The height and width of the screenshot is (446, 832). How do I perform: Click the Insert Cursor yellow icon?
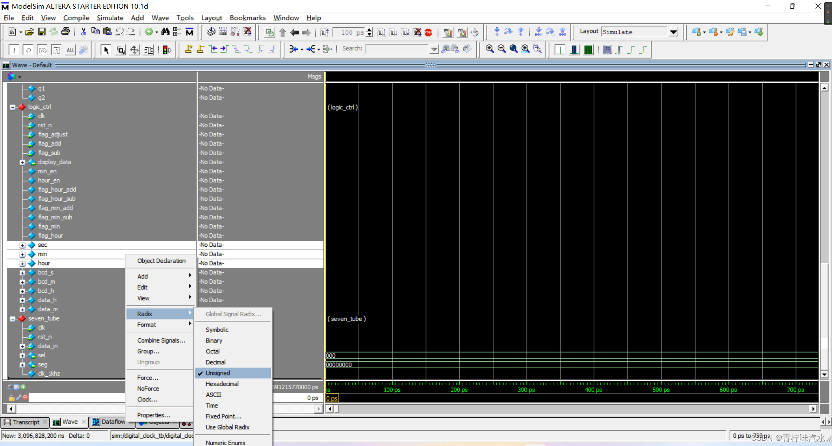(x=188, y=49)
